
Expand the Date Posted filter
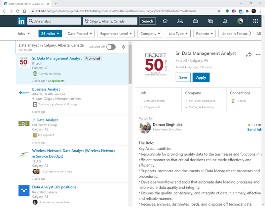click(80, 33)
